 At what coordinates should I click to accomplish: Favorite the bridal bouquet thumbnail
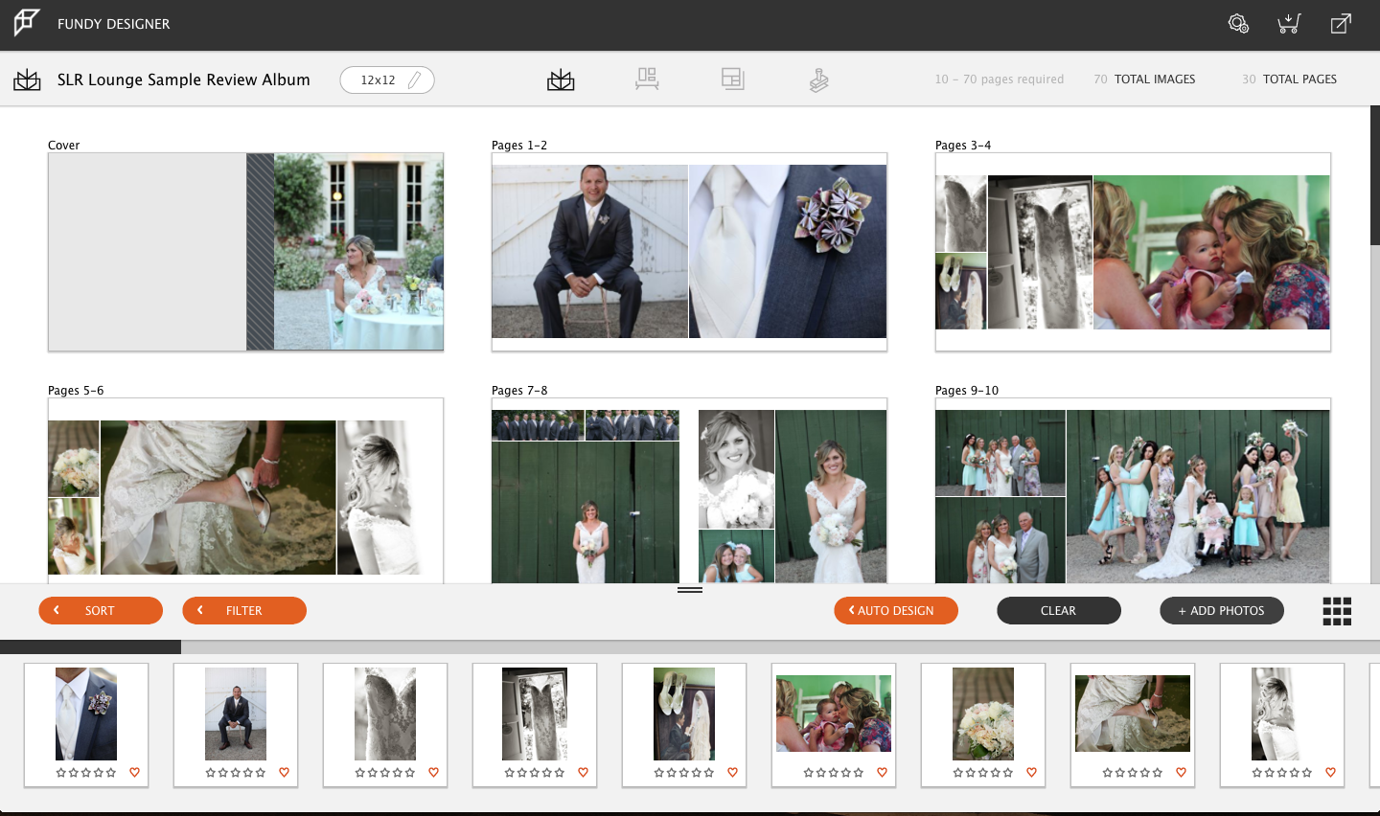(1031, 772)
